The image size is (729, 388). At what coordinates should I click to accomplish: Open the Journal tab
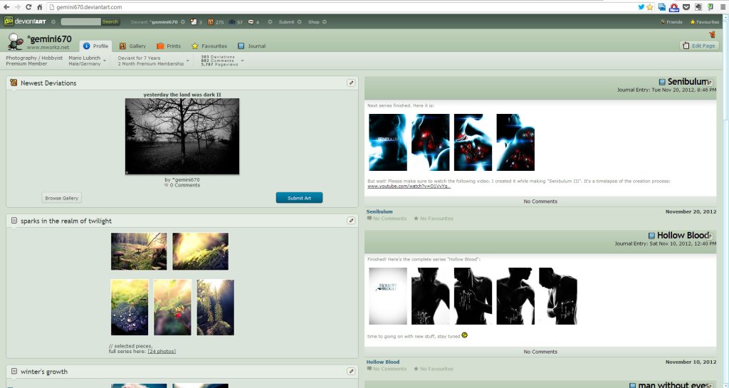click(251, 46)
